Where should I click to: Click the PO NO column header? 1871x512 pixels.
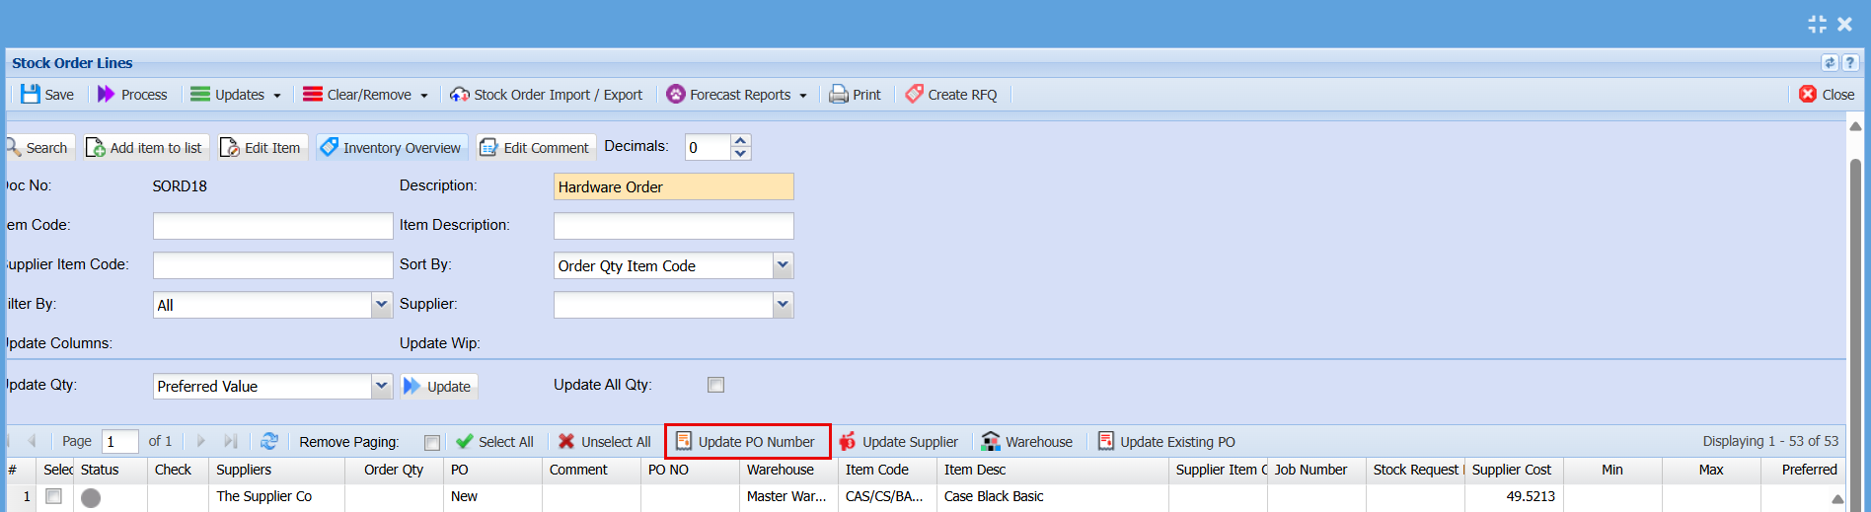click(690, 470)
